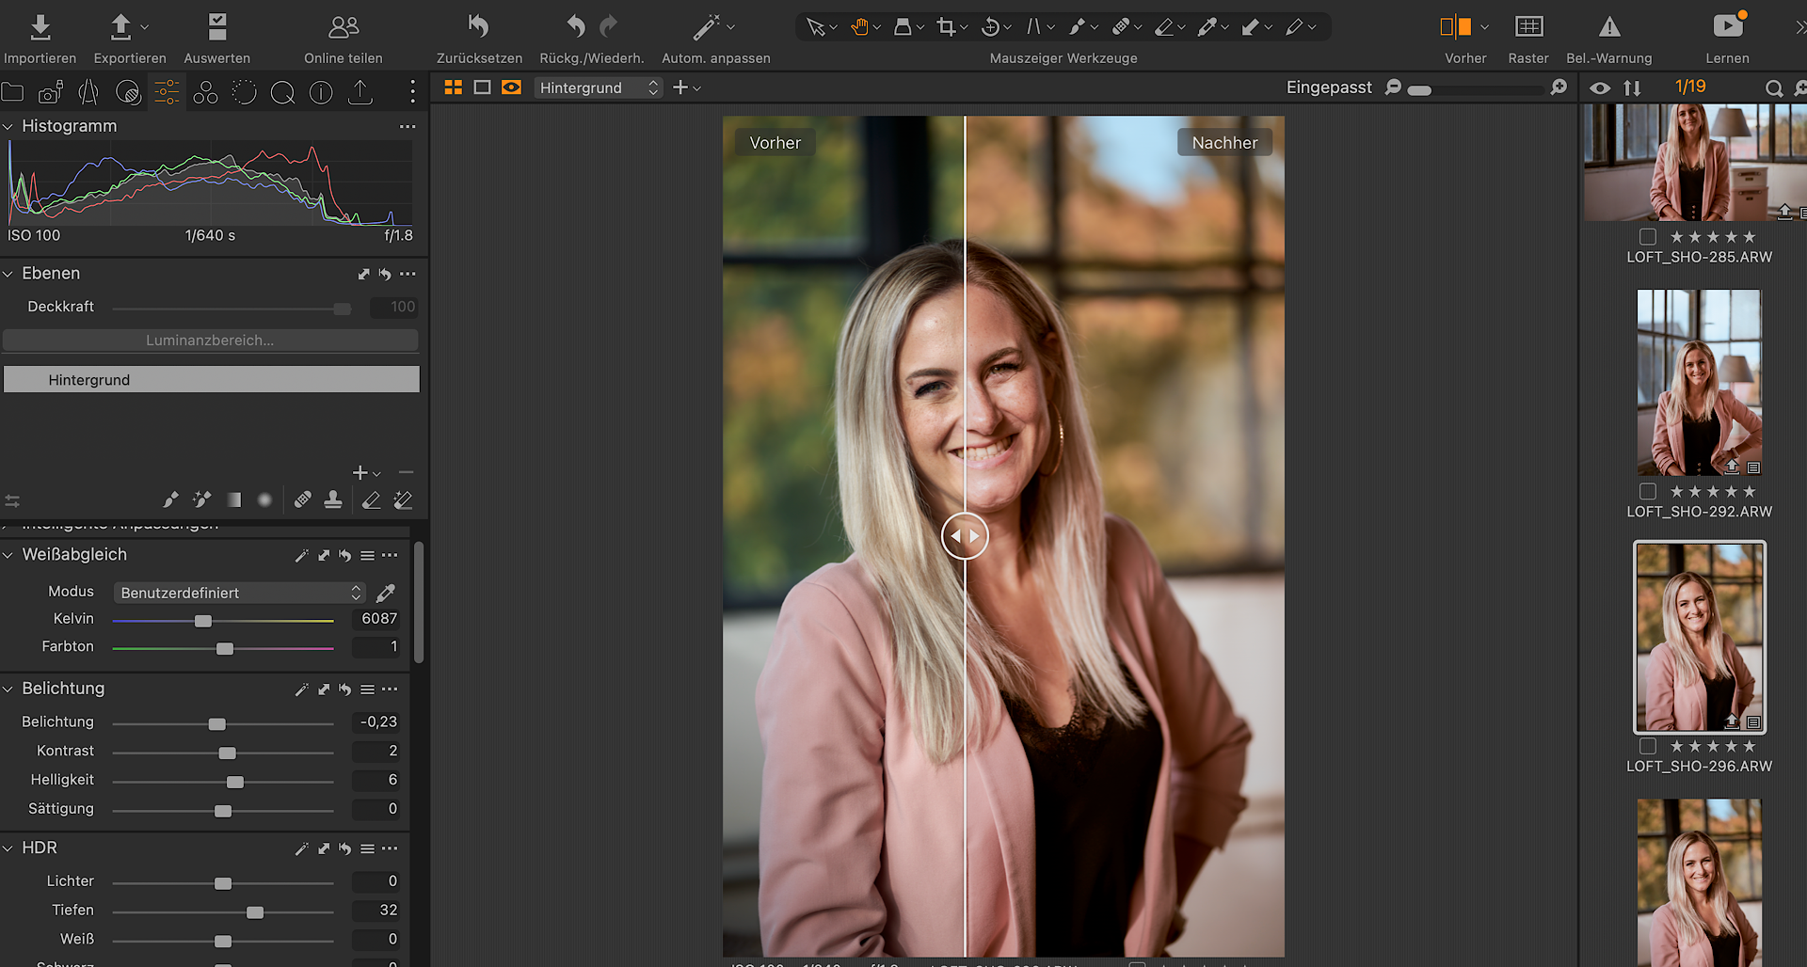
Task: Collapse the Weißabgleich panel
Action: [8, 555]
